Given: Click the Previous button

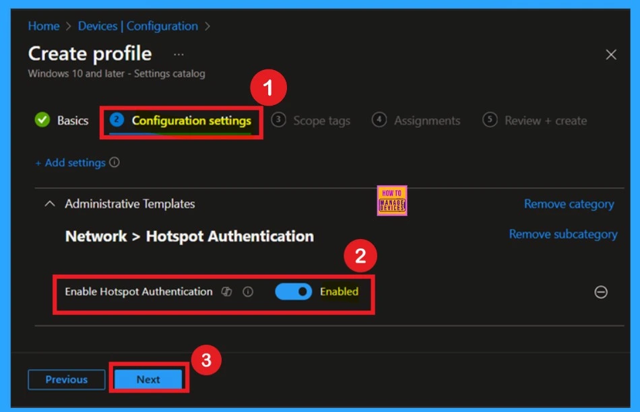Looking at the screenshot, I should [x=67, y=380].
